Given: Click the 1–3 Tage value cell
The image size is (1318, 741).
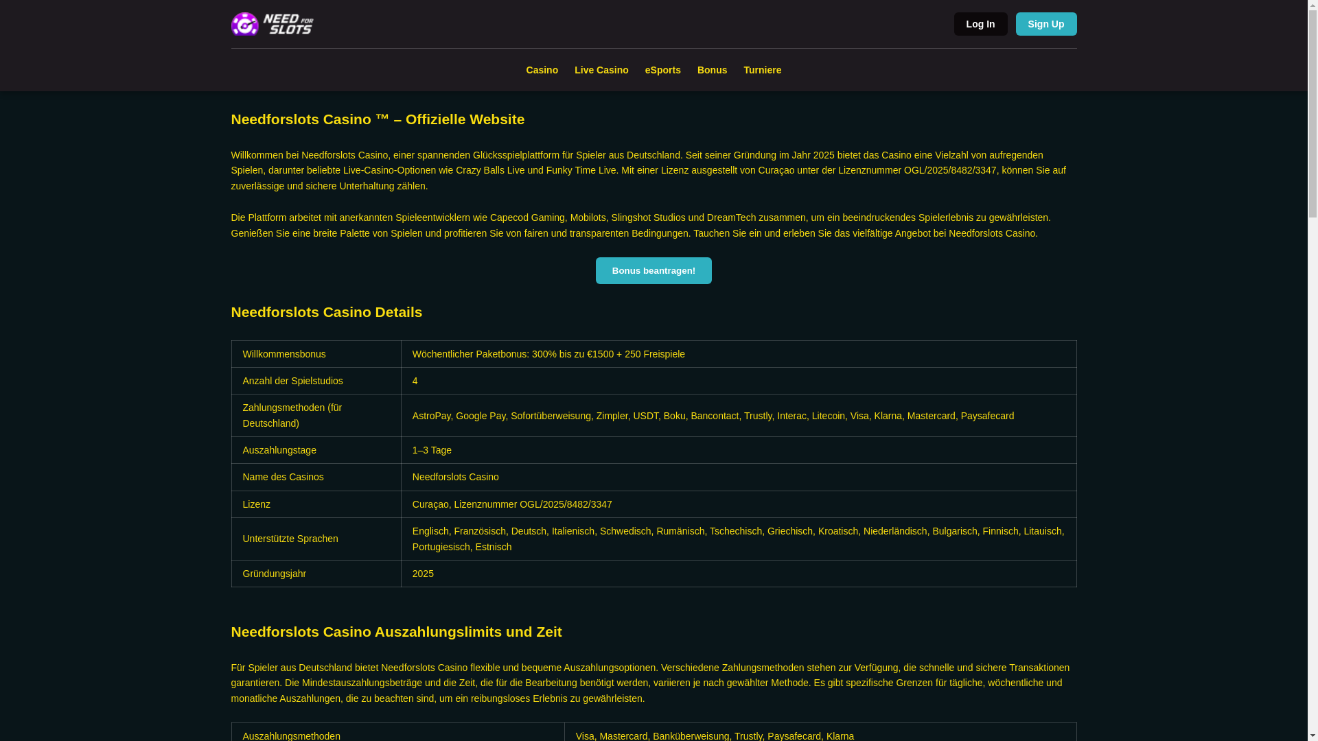Looking at the screenshot, I should click(x=739, y=450).
